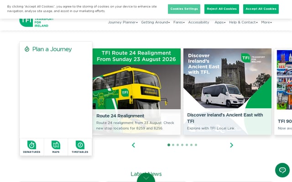Open the Apps dropdown menu
Screen dimensions: 292x182
click(220, 22)
